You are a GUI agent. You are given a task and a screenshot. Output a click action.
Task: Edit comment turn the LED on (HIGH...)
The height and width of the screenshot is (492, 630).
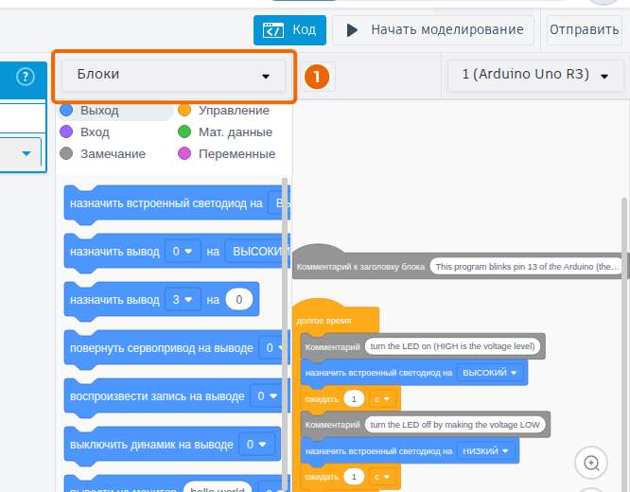tap(452, 346)
